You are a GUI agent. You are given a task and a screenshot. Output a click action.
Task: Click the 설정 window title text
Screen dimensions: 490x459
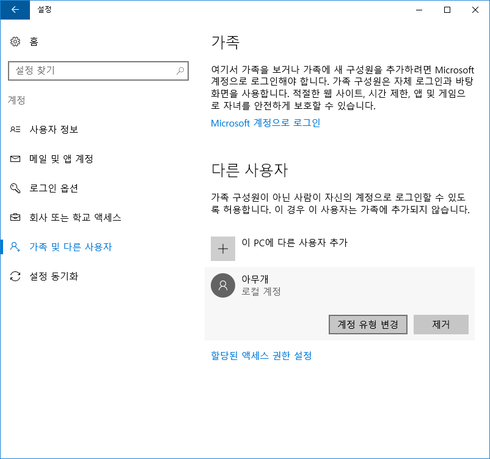(x=45, y=9)
